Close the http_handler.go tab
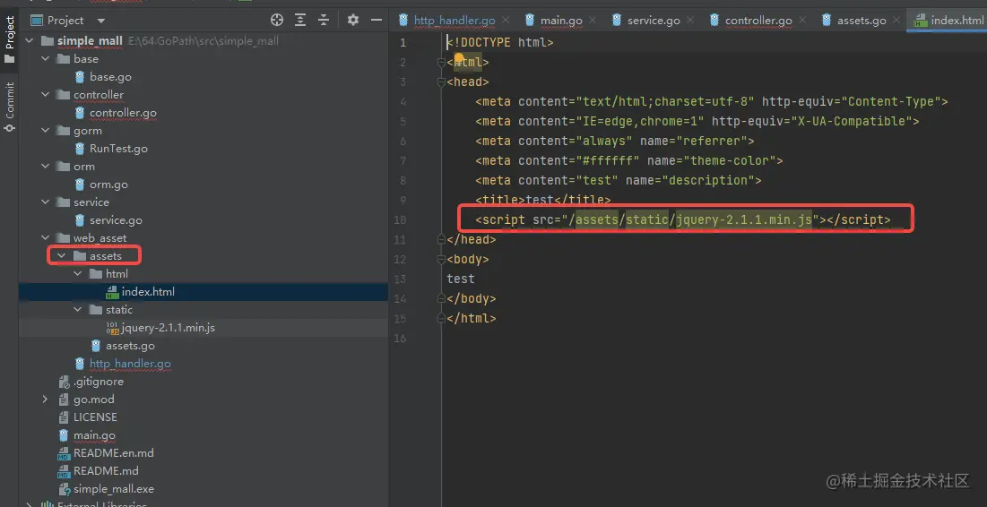 506,20
